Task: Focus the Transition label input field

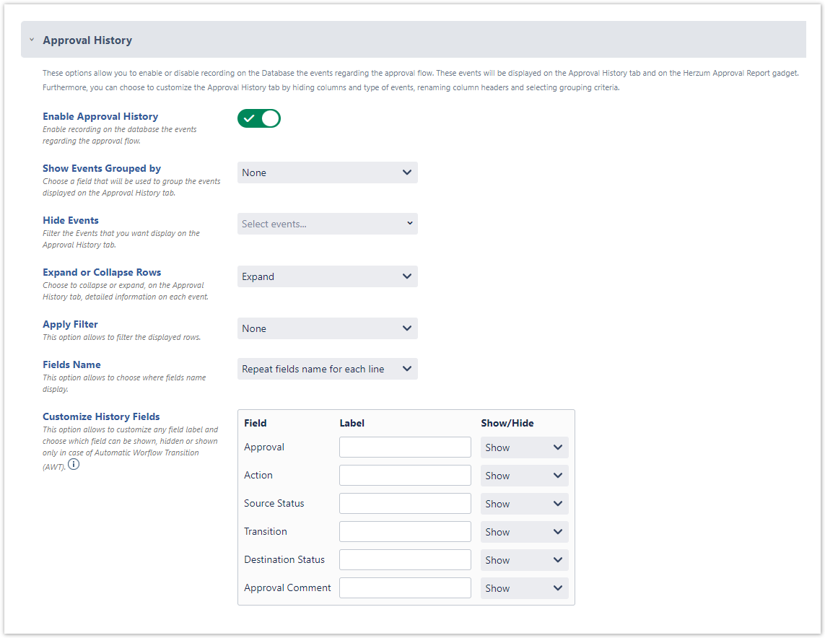Action: click(405, 532)
